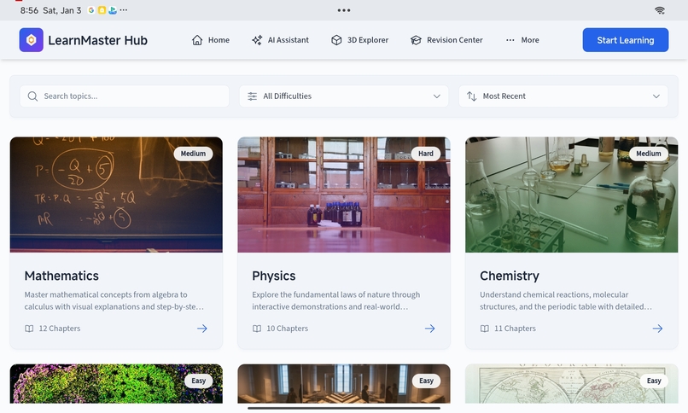
Task: Click the Medium badge on Chemistry
Action: point(649,154)
